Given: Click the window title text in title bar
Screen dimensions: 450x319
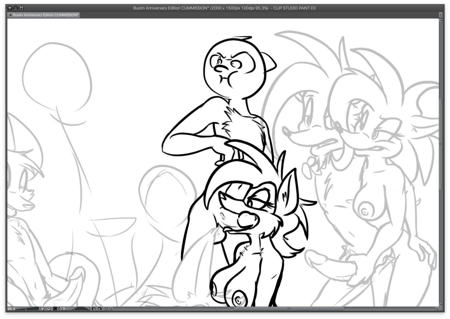Looking at the screenshot, I should (224, 8).
